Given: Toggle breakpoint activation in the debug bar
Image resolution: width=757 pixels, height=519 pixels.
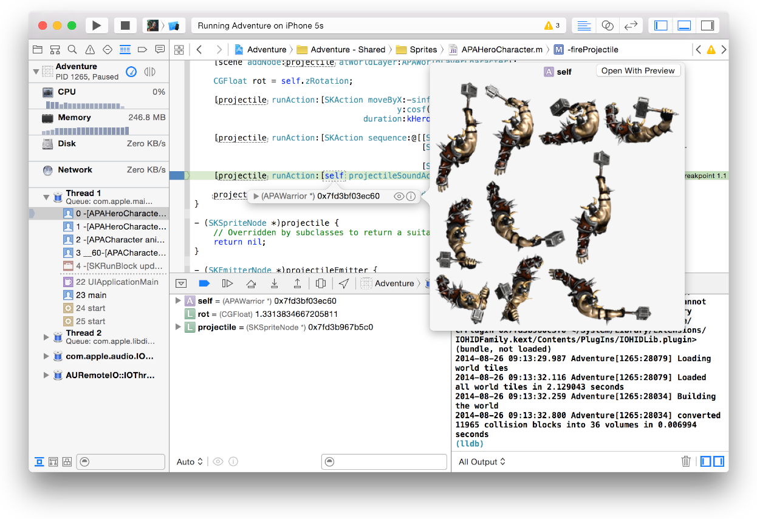Looking at the screenshot, I should coord(204,283).
